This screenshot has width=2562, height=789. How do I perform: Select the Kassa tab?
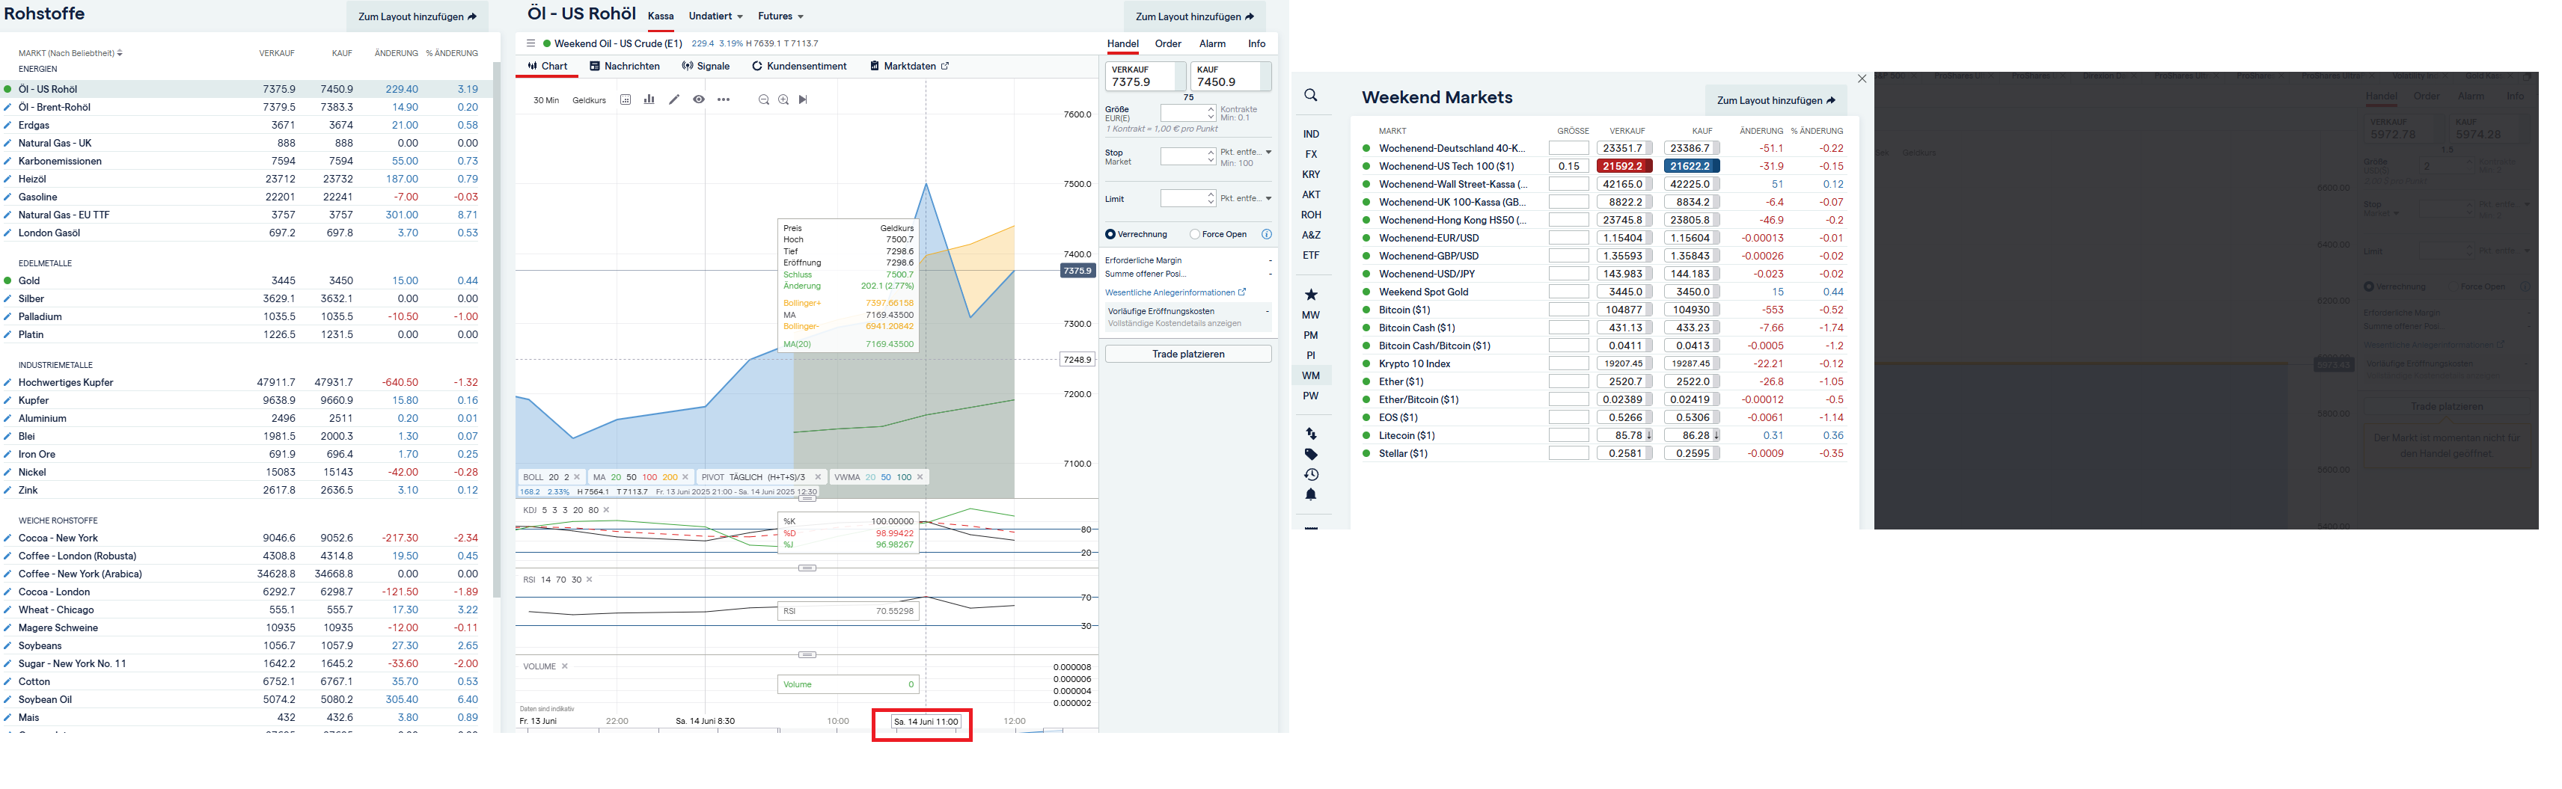tap(661, 16)
